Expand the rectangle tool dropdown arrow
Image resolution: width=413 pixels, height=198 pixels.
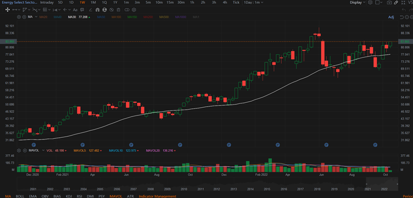point(49,10)
